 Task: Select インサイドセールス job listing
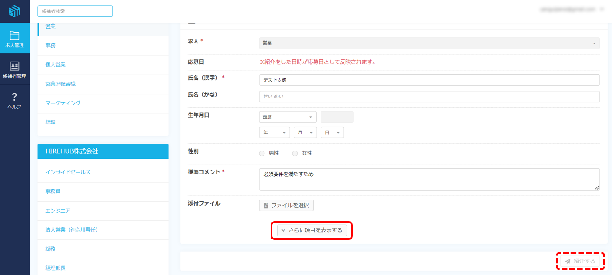[x=68, y=172]
